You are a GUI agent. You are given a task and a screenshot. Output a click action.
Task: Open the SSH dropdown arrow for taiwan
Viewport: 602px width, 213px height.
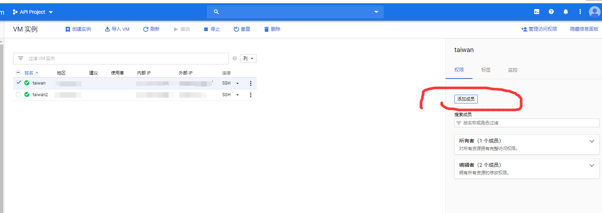pyautogui.click(x=238, y=84)
